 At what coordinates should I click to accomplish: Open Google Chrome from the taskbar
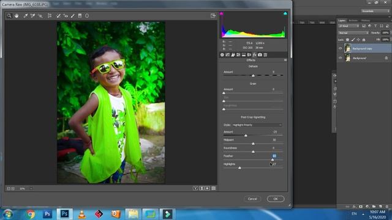pos(31,215)
